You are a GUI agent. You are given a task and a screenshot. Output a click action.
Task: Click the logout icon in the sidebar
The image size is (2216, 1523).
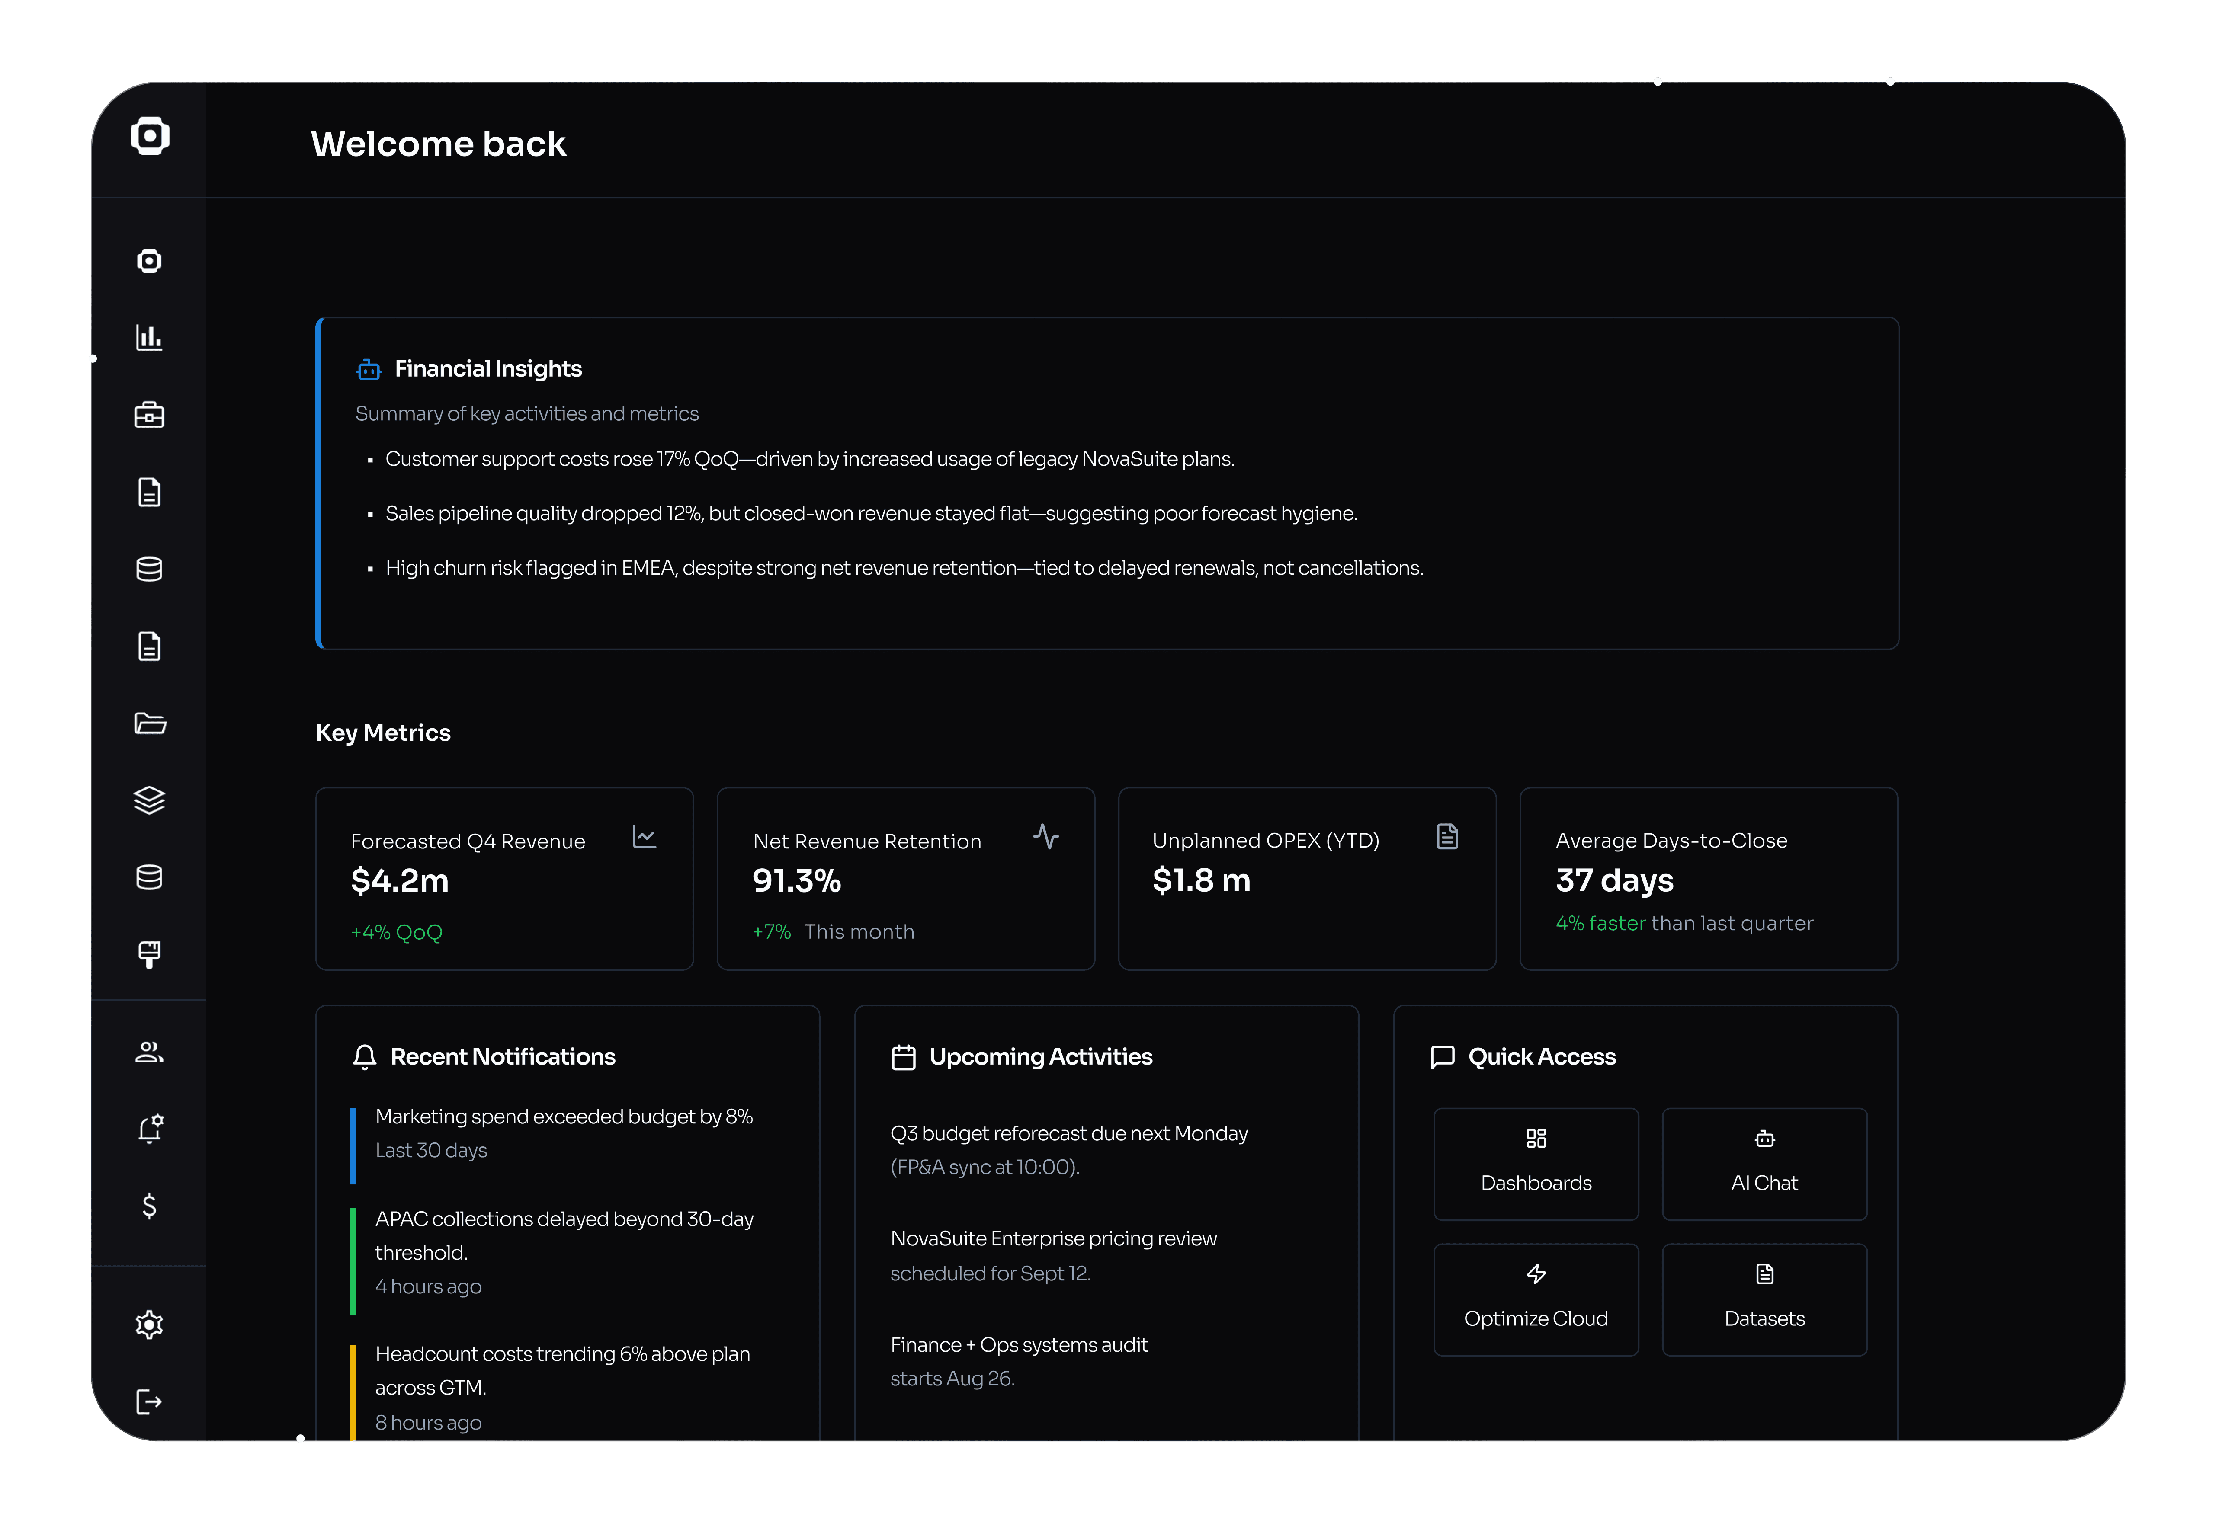tap(149, 1402)
